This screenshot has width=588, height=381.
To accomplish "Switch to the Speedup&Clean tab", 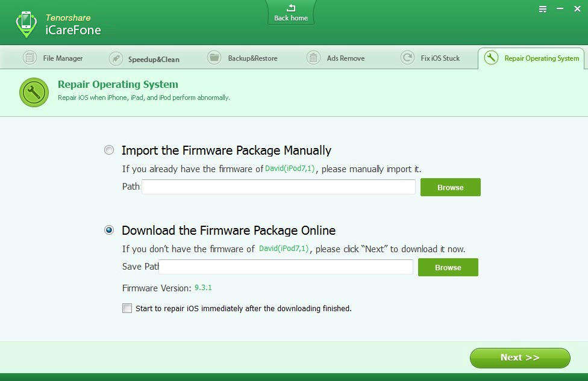I will (x=145, y=59).
